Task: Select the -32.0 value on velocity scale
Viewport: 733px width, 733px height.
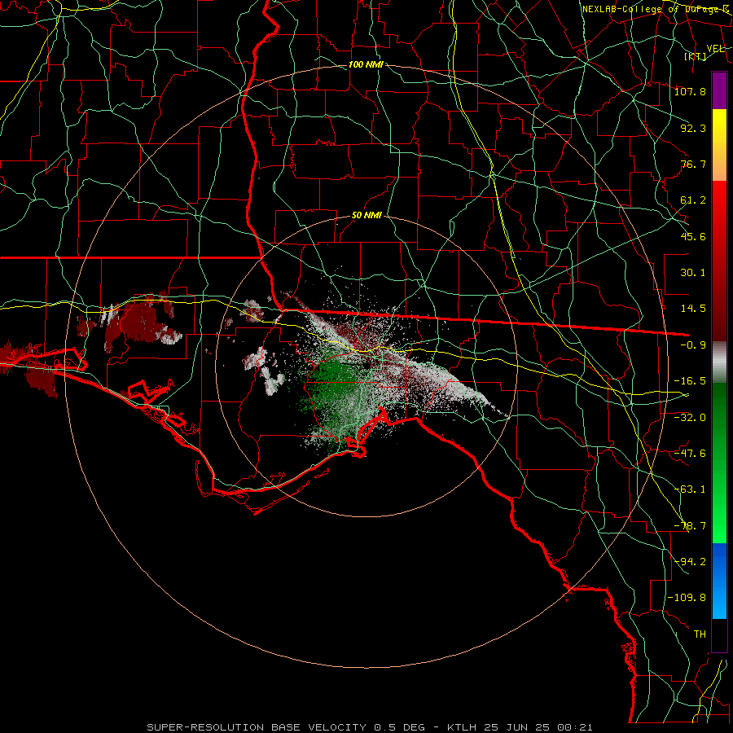Action: tap(690, 418)
